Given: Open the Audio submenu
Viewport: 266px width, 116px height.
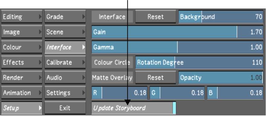Looking at the screenshot, I should pos(65,77).
